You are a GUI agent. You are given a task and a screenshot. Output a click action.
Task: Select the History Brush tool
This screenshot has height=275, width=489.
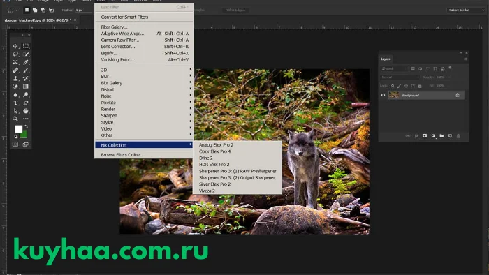[26, 78]
